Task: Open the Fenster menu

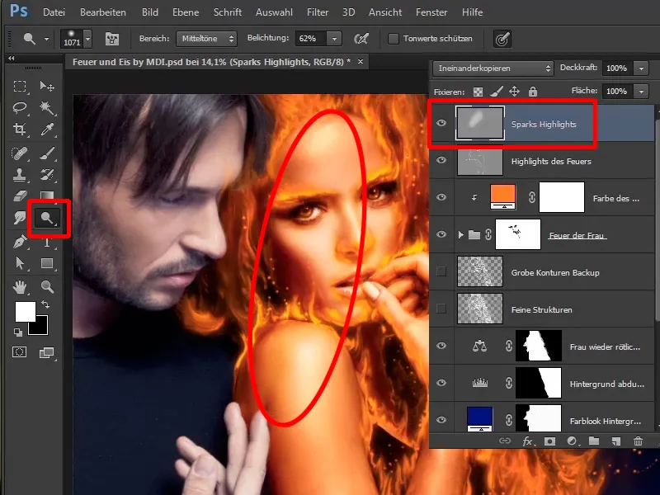Action: (x=431, y=12)
